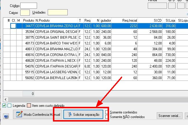Click product code 35394
This screenshot has width=188, height=125.
30,32
